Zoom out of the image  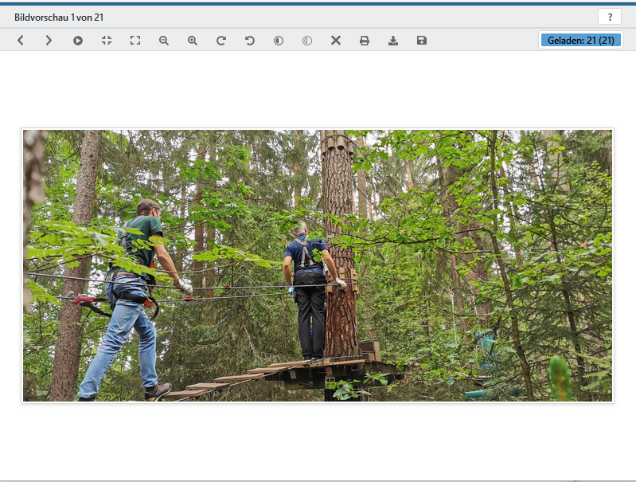click(164, 41)
